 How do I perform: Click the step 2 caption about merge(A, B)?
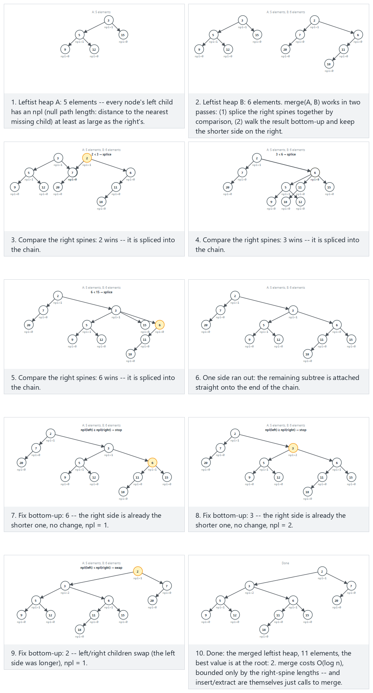tap(279, 117)
